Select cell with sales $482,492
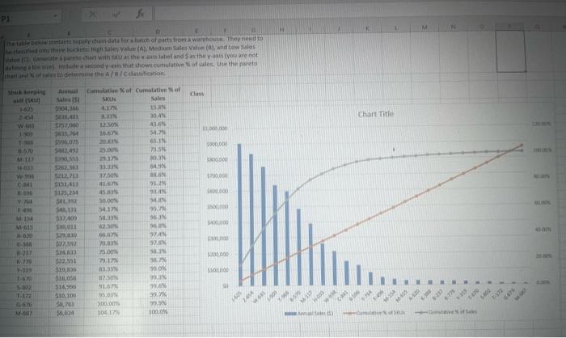566x338 pixels. pos(67,150)
